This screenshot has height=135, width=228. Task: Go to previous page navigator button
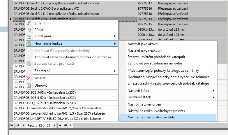17,125
